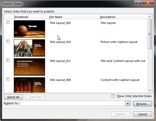The height and width of the screenshot is (121, 156).
Task: Click the Publish button
Action: point(121,114)
